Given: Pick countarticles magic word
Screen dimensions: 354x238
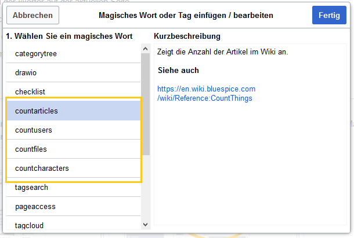Looking at the screenshot, I should tap(73, 111).
